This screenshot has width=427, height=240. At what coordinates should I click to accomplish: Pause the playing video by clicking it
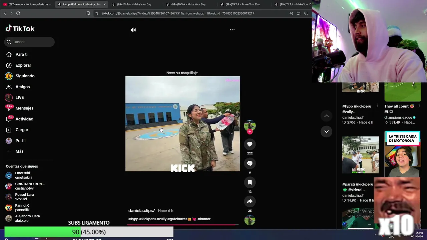pos(182,124)
